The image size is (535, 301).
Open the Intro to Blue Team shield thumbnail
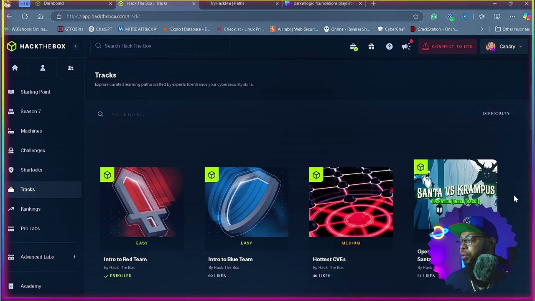247,202
